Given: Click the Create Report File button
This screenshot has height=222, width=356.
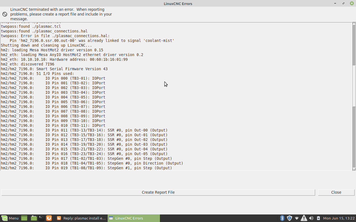Looking at the screenshot, I should pos(158,192).
